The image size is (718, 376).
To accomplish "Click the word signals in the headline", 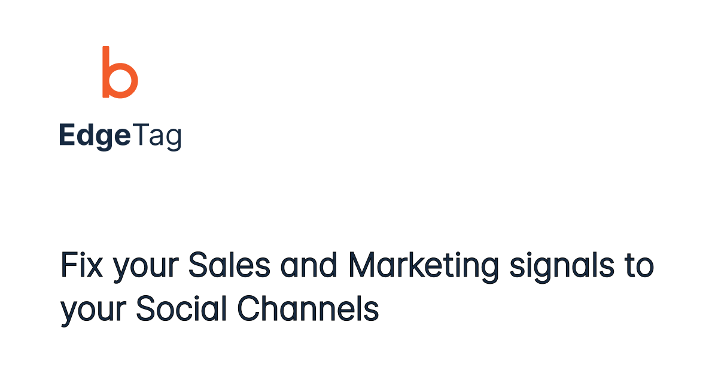I will coord(561,266).
